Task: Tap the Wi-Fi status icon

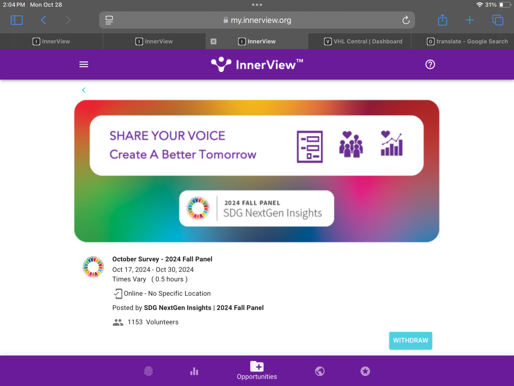Action: [479, 5]
